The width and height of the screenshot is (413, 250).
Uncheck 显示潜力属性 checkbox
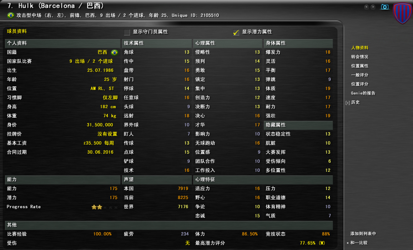tap(236, 32)
